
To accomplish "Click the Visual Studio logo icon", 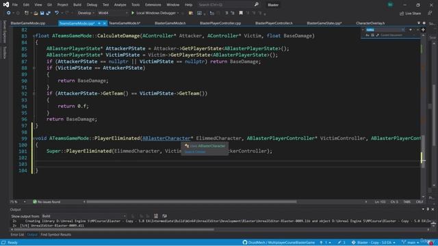I will (x=5, y=5).
